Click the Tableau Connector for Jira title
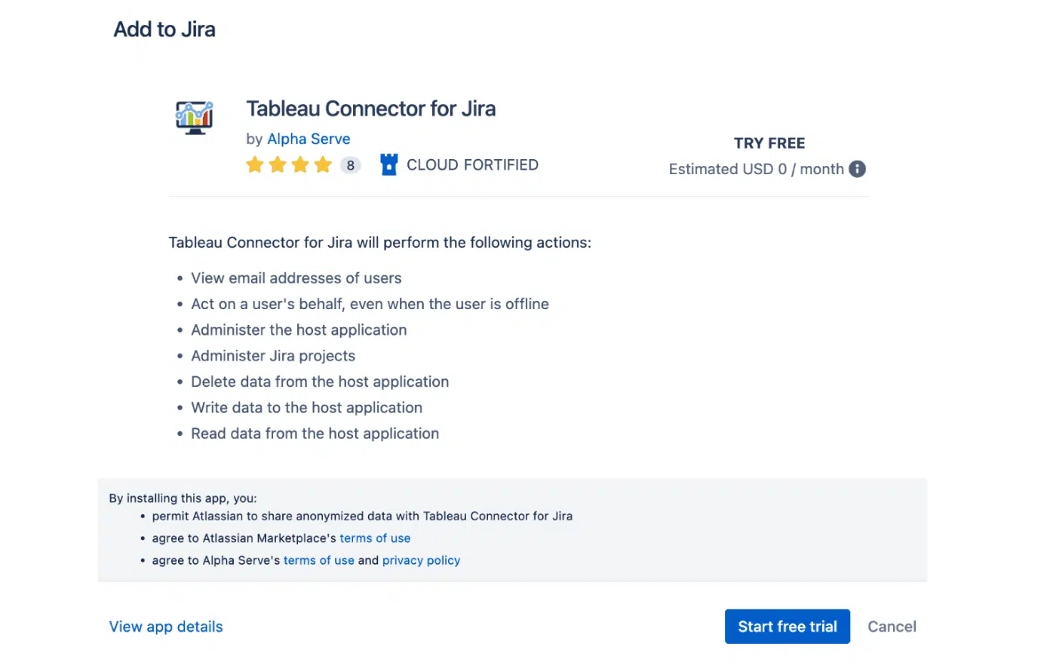1047x665 pixels. pos(371,109)
